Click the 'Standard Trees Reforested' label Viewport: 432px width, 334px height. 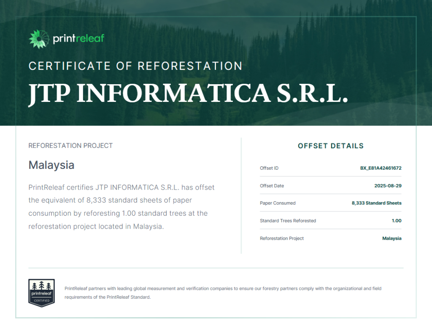(x=288, y=221)
